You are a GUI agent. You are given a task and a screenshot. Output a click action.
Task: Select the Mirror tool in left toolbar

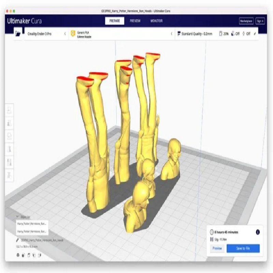tap(10, 149)
